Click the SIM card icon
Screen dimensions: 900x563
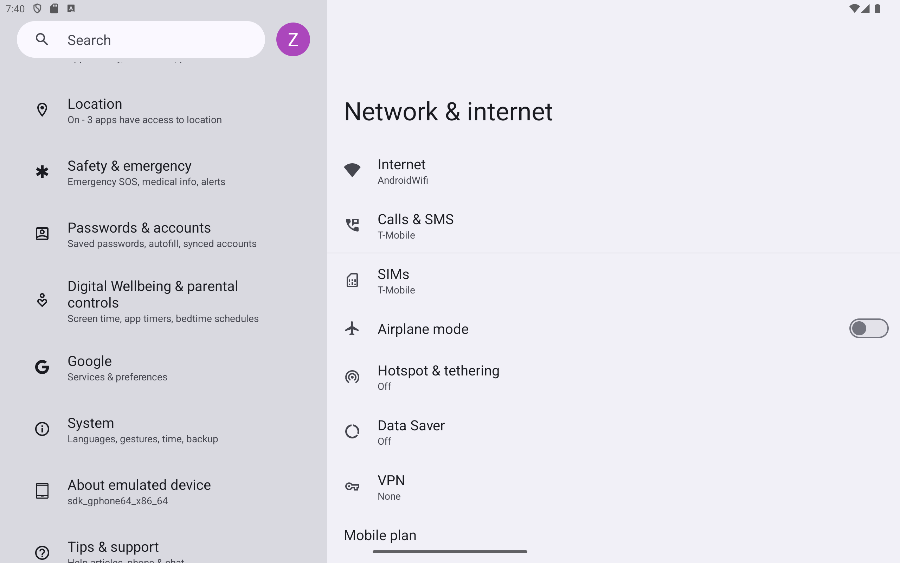tap(352, 280)
